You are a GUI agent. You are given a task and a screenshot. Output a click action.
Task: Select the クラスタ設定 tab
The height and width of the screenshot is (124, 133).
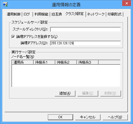pyautogui.click(x=75, y=14)
